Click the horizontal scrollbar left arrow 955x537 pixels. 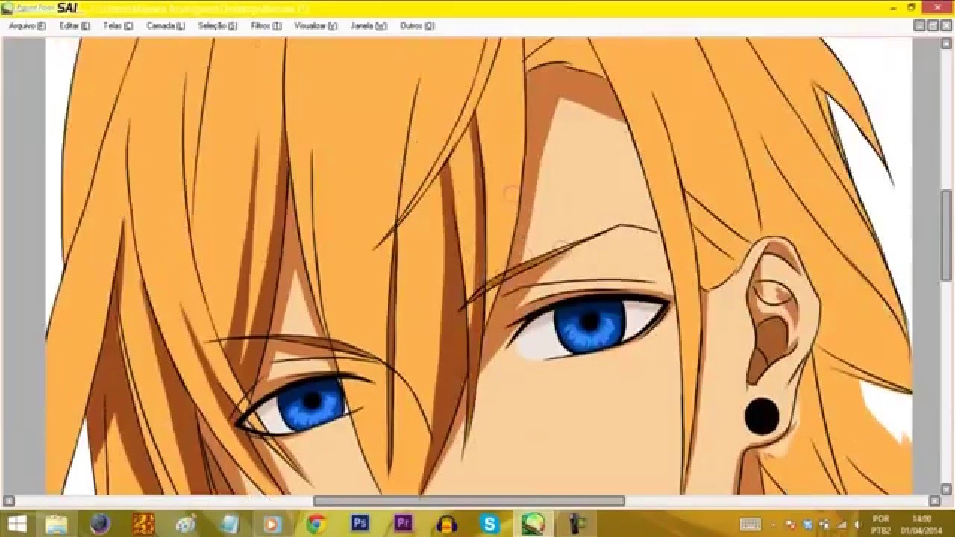click(x=7, y=501)
